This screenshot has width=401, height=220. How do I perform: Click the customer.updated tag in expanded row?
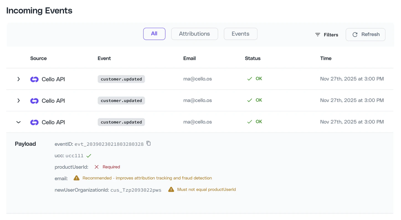pos(121,122)
